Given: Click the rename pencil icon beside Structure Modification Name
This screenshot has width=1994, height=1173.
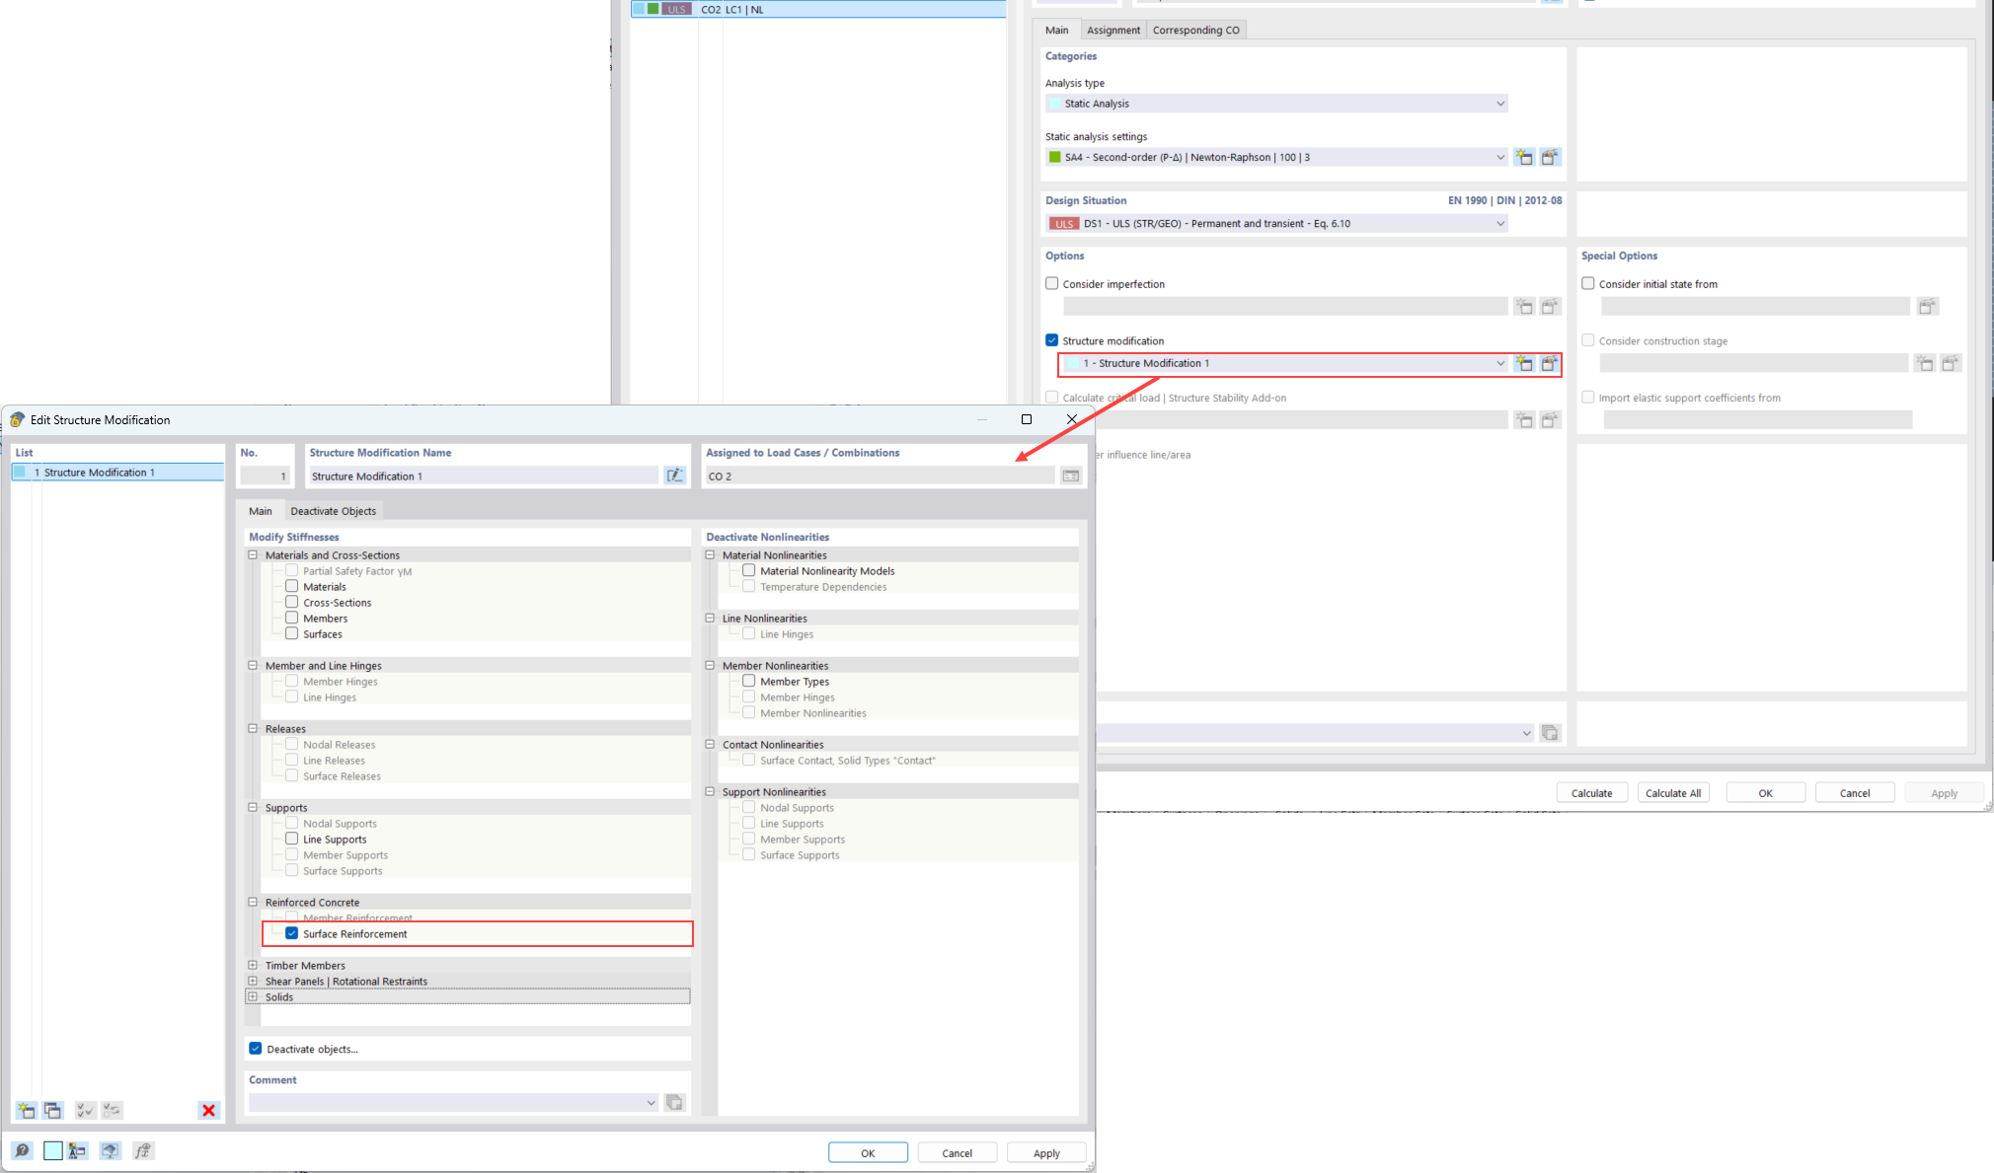Looking at the screenshot, I should tap(675, 476).
